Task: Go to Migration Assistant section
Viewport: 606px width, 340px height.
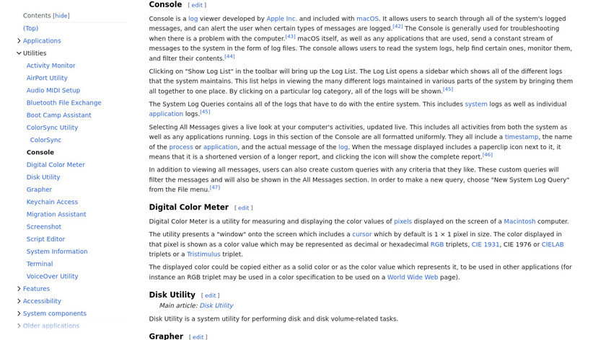Action: tap(56, 214)
